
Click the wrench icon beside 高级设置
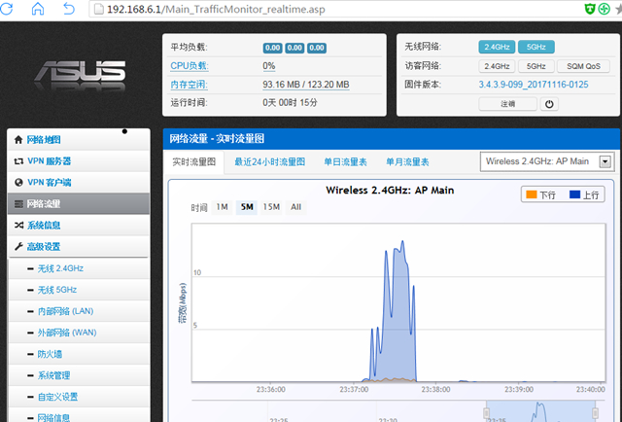(x=18, y=247)
